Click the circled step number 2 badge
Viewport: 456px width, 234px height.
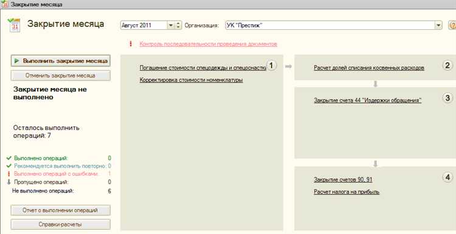(x=447, y=66)
